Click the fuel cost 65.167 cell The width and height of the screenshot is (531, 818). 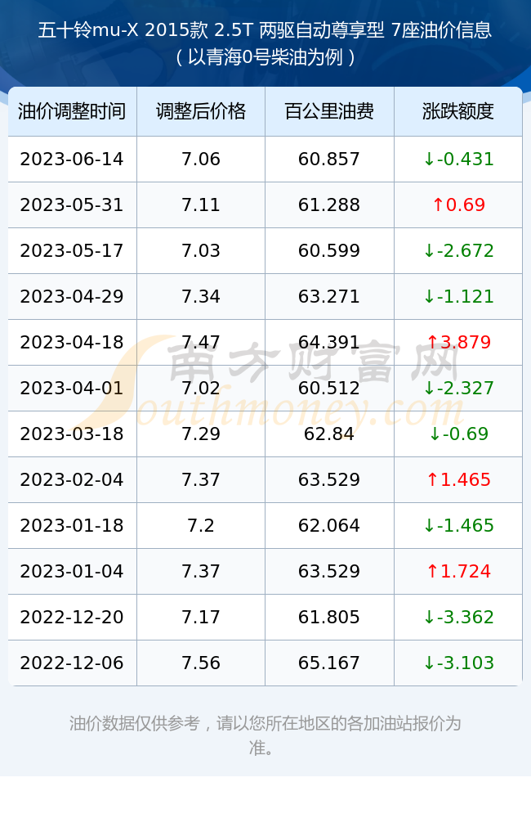(329, 663)
